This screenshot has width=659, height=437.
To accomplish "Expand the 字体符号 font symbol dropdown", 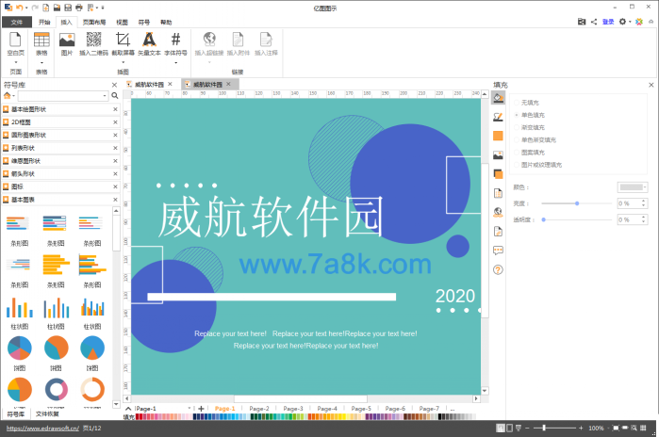I will point(175,62).
